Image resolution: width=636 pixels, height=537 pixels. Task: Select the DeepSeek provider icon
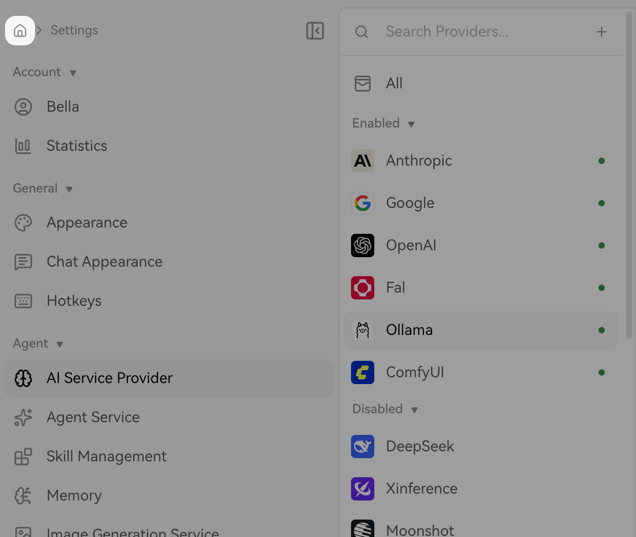(363, 446)
